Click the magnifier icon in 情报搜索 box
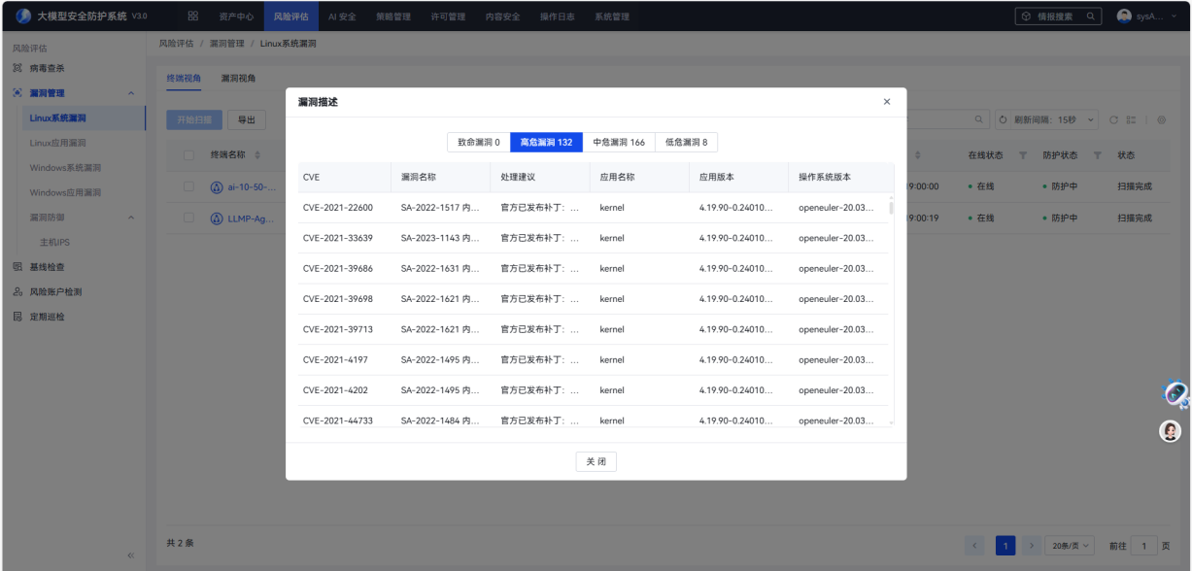This screenshot has height=571, width=1192. tap(1092, 17)
